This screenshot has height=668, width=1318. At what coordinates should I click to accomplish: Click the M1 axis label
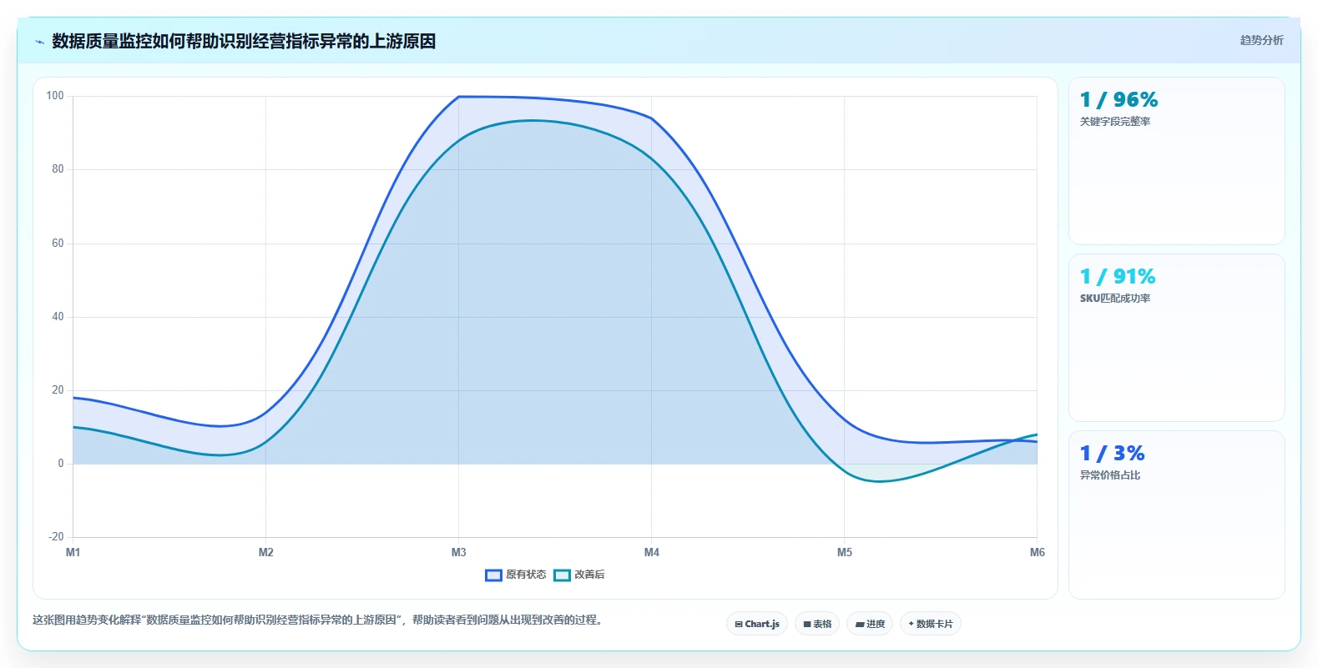pyautogui.click(x=73, y=552)
